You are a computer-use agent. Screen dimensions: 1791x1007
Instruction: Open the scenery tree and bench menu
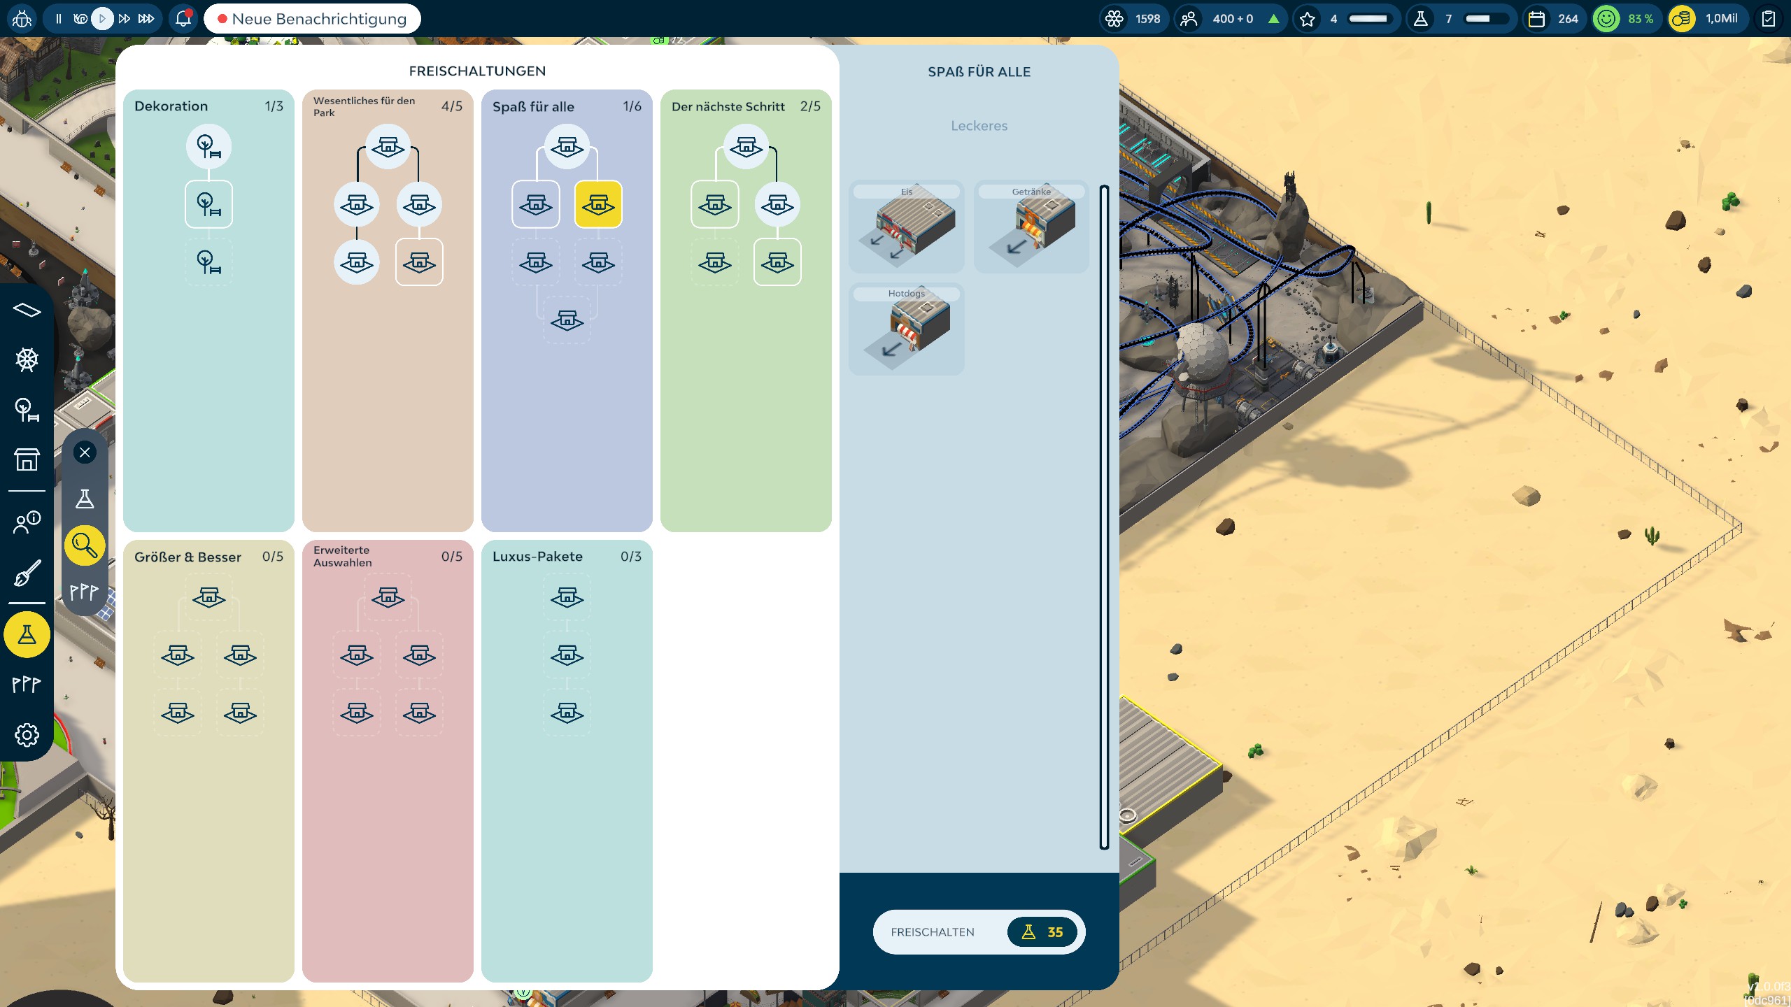27,410
